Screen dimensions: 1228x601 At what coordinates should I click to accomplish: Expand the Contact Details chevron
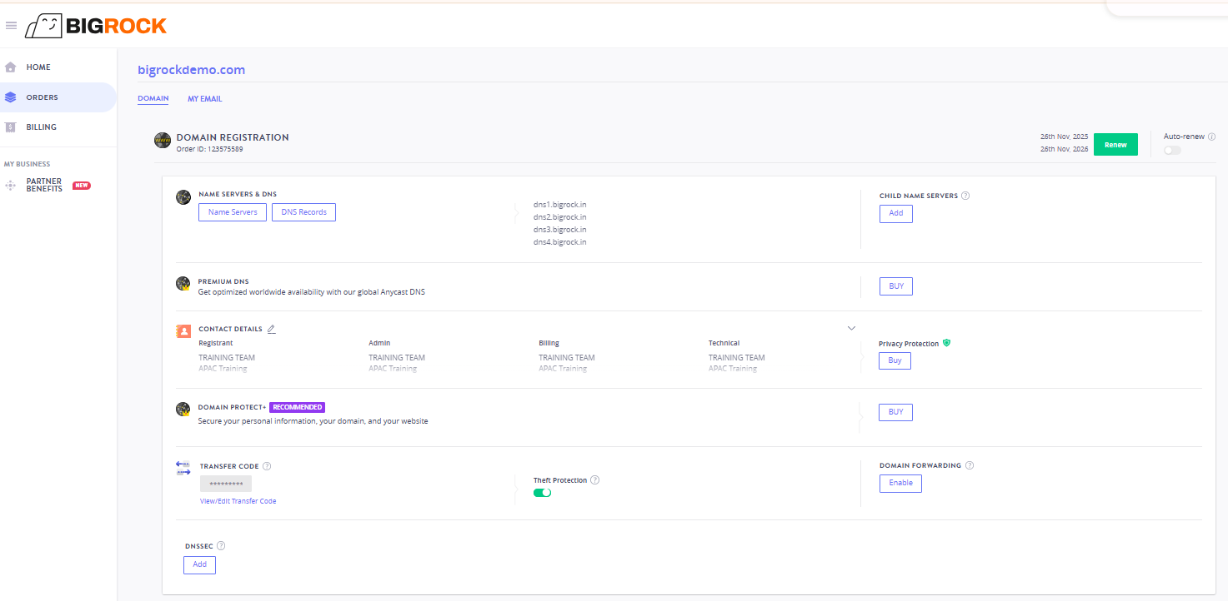pyautogui.click(x=851, y=328)
